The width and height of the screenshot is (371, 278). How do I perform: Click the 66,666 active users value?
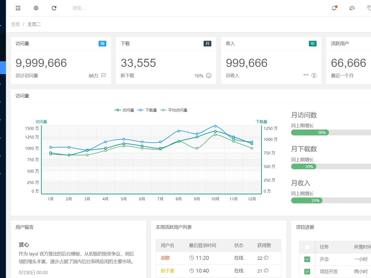349,63
